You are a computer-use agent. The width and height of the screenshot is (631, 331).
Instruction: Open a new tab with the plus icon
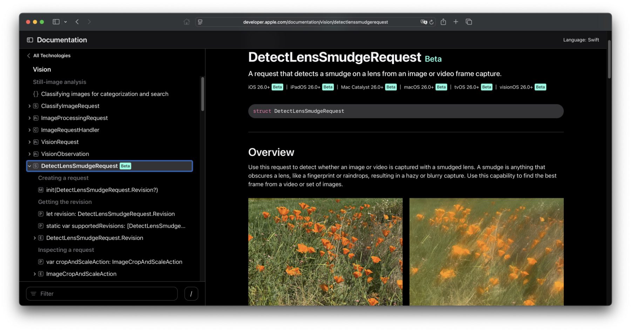456,22
